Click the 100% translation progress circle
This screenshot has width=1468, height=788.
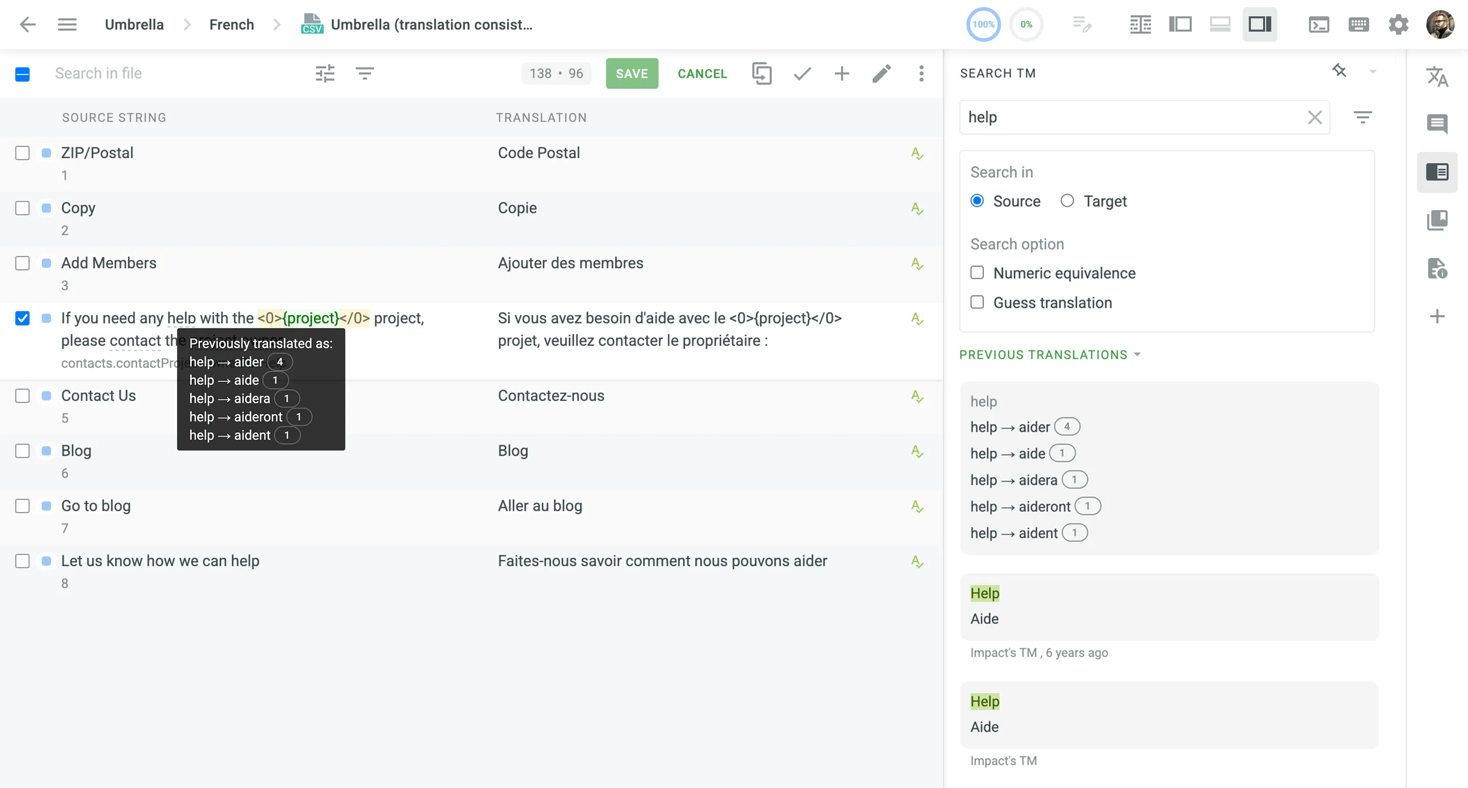point(983,24)
